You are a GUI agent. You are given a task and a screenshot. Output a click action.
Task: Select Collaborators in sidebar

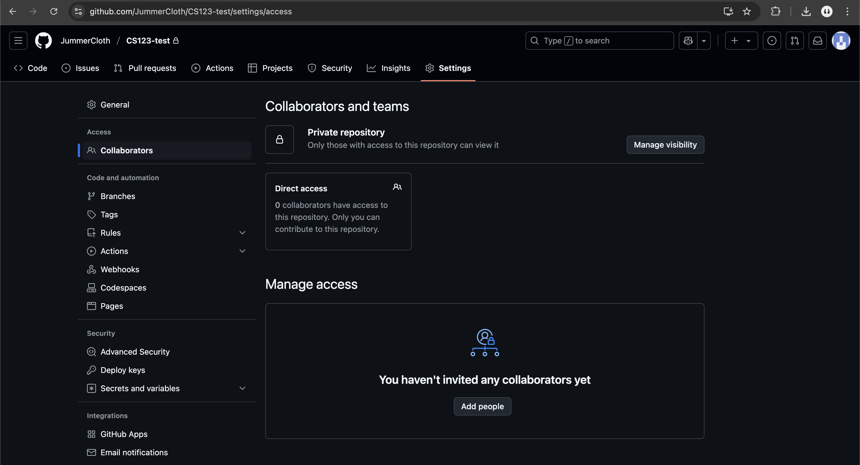pos(167,150)
